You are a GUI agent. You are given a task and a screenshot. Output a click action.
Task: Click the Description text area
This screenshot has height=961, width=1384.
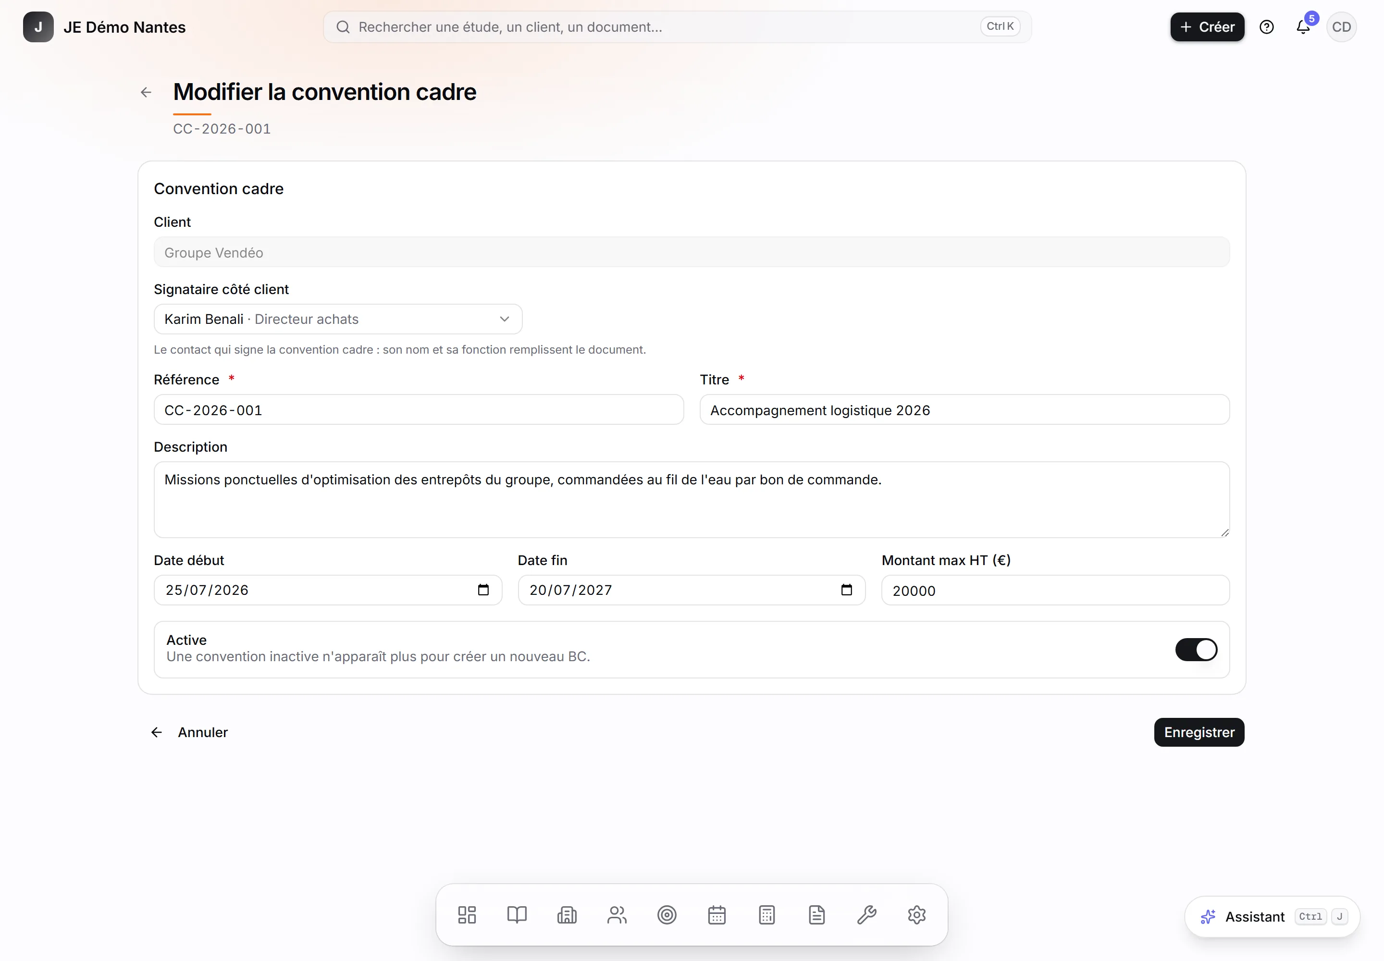[x=692, y=499]
